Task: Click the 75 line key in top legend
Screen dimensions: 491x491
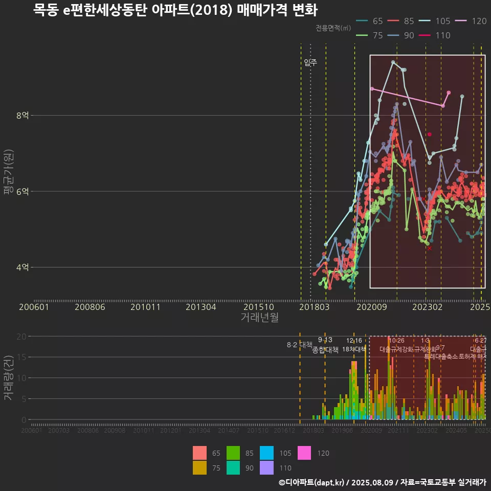Action: 362,35
